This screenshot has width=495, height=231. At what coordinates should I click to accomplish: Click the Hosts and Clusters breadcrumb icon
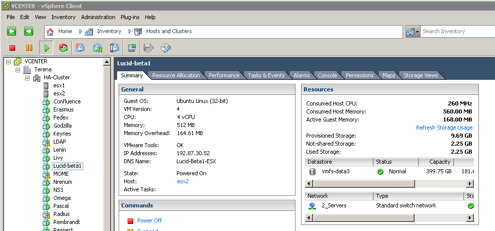point(138,32)
